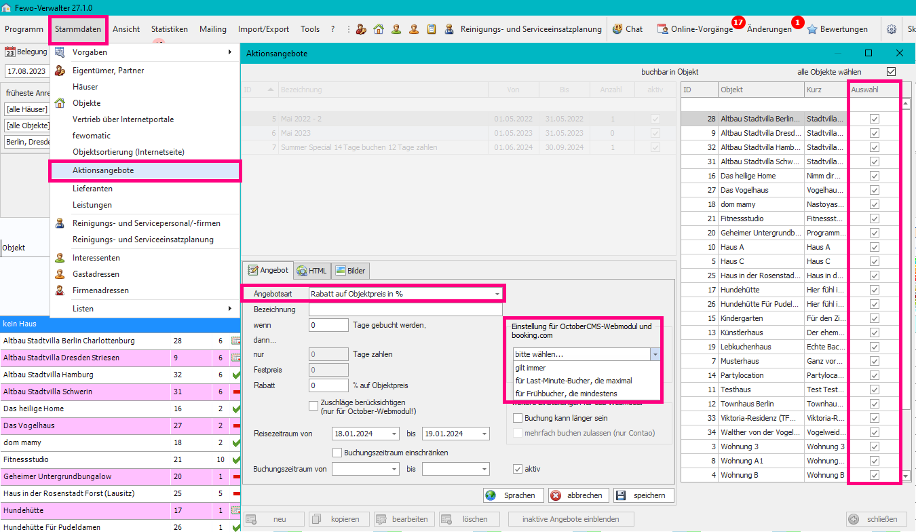Select 'für Frühbucher, die mindestens' option
This screenshot has width=916, height=532.
click(586, 394)
